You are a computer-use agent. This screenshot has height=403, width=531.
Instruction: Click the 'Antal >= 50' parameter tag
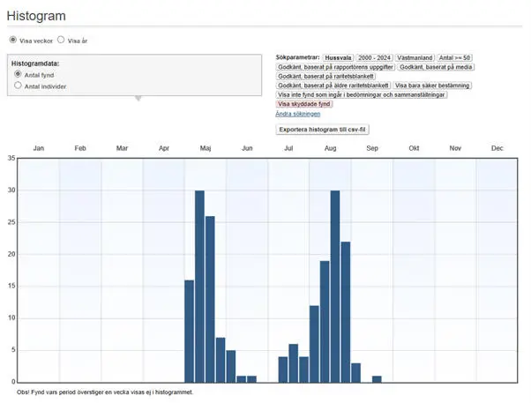[x=459, y=56]
